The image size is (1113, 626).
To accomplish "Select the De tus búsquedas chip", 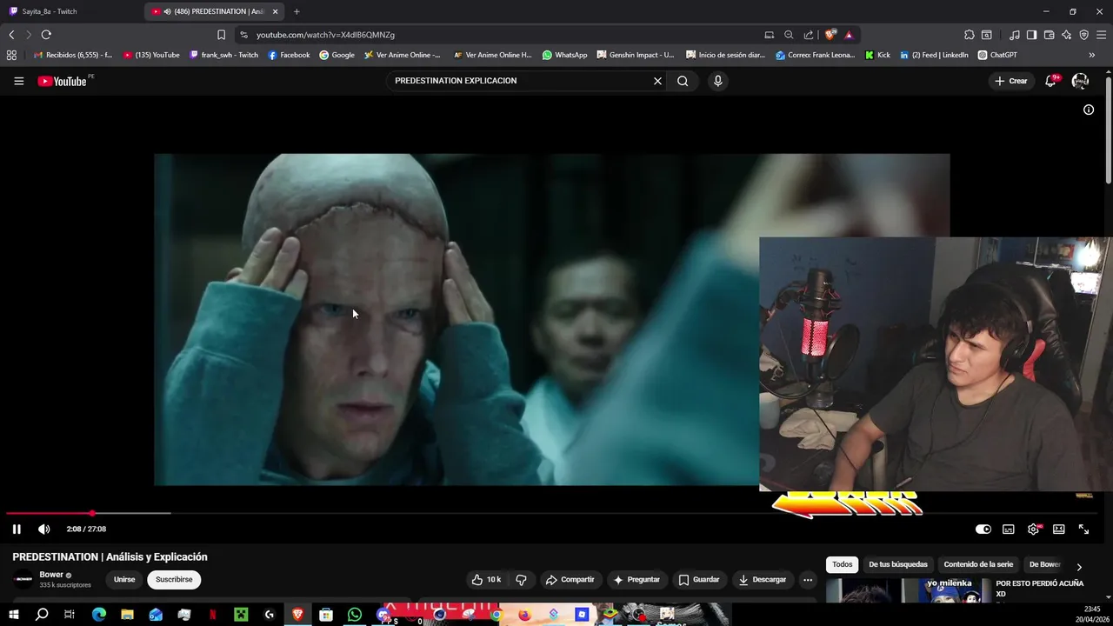I will click(898, 564).
